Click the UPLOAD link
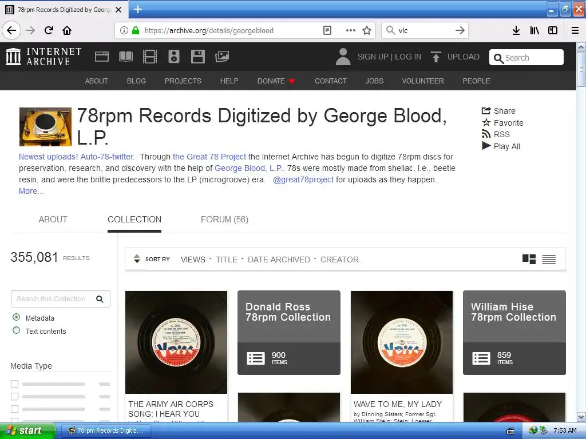Image resolution: width=586 pixels, height=439 pixels. (464, 57)
